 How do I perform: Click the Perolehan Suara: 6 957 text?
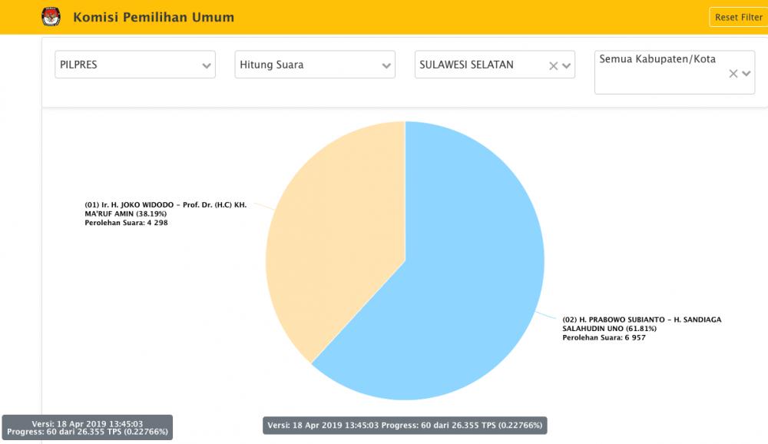click(x=604, y=338)
